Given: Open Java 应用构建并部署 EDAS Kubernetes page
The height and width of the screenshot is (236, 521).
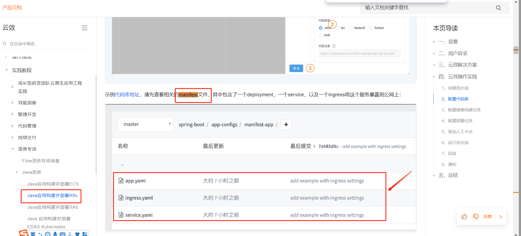Looking at the screenshot, I should [x=49, y=223].
